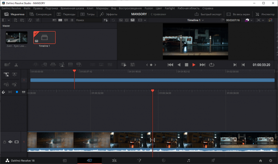Click the red Play button
This screenshot has height=164, width=278.
pyautogui.click(x=194, y=65)
